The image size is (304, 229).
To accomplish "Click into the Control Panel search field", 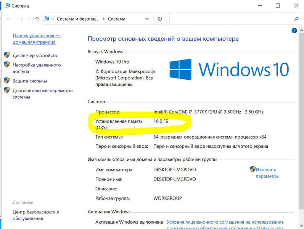I will (x=231, y=19).
